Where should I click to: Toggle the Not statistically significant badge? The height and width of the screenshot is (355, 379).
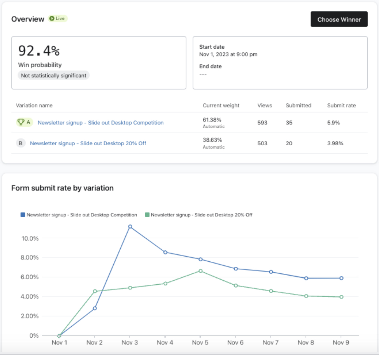coord(53,75)
